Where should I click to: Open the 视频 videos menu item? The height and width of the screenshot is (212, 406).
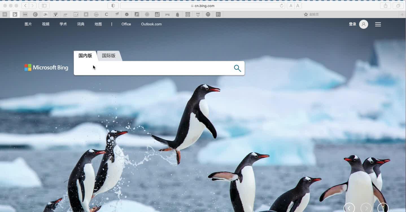(x=46, y=24)
